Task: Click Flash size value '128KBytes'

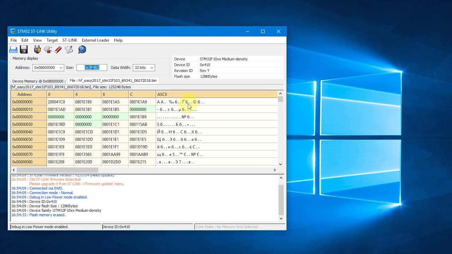Action: [209, 76]
